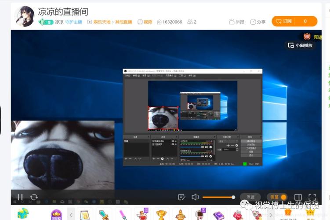Select the red perfume bottle gift

point(238,215)
